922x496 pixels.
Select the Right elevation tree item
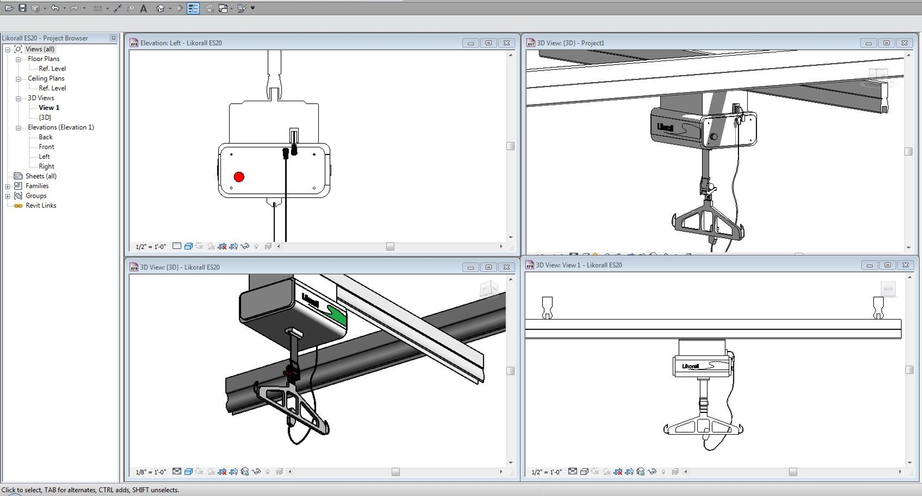coord(47,166)
